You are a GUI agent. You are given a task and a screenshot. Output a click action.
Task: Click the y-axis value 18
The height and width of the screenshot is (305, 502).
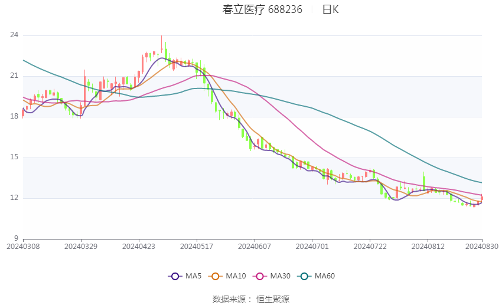point(14,116)
